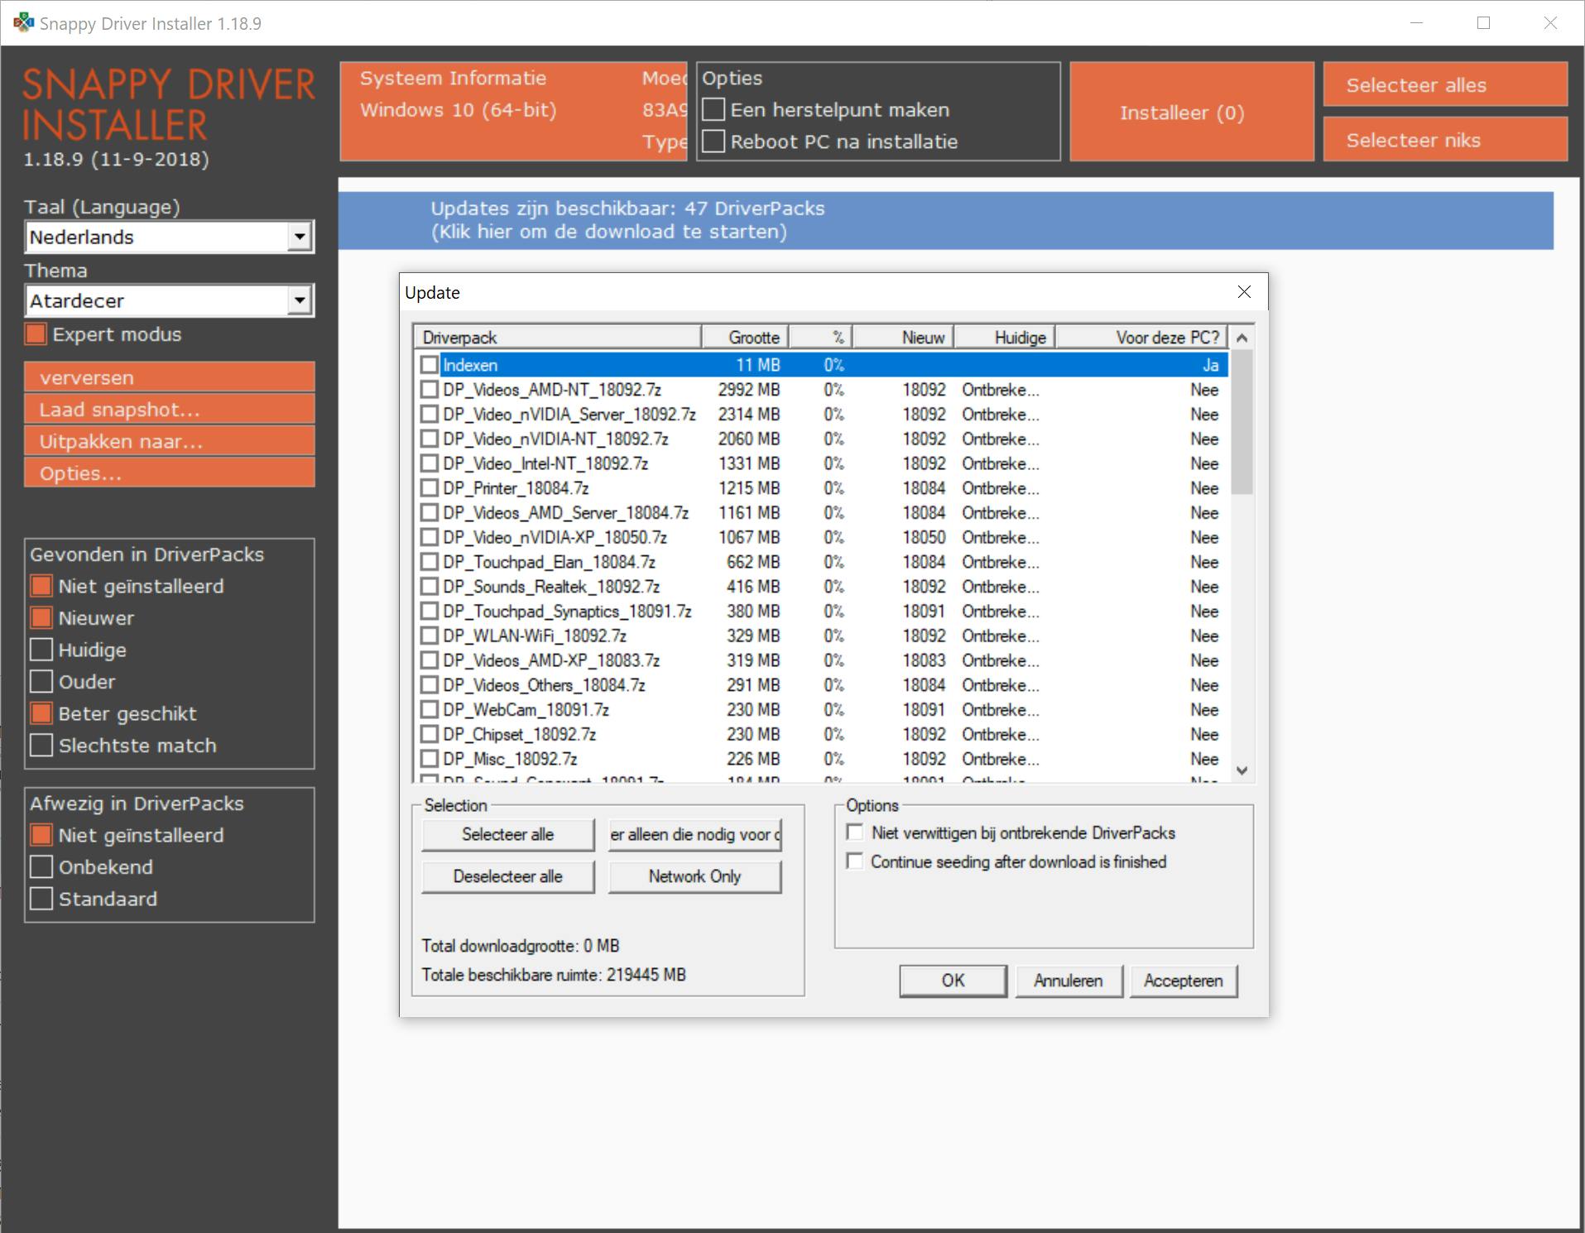Check DP_Video_nVIDIA-NT_18092.7z checkbox
Screen dimensions: 1585x1233
click(x=429, y=439)
